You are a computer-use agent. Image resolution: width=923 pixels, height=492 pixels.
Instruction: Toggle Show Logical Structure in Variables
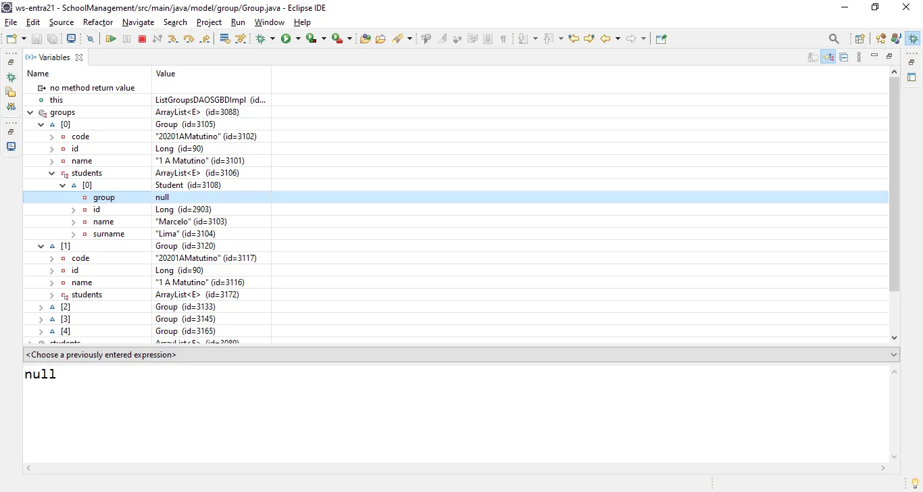[x=828, y=57]
